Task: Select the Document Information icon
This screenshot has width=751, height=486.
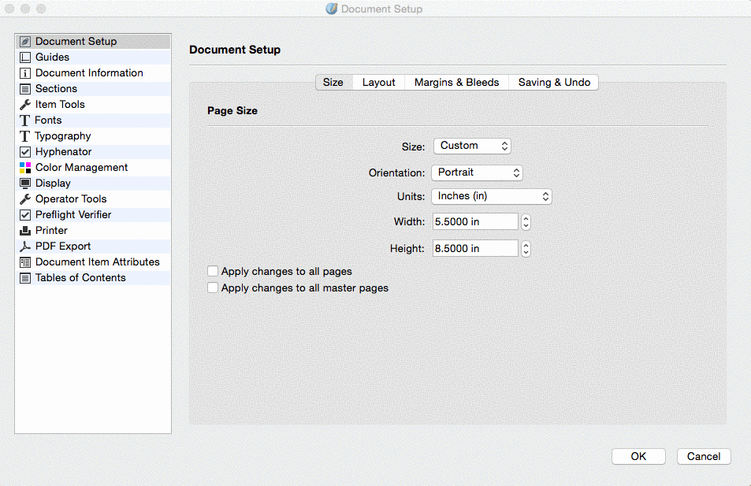Action: (25, 73)
